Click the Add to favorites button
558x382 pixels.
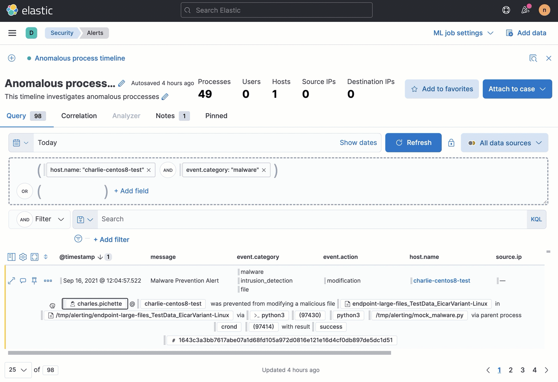tap(441, 89)
